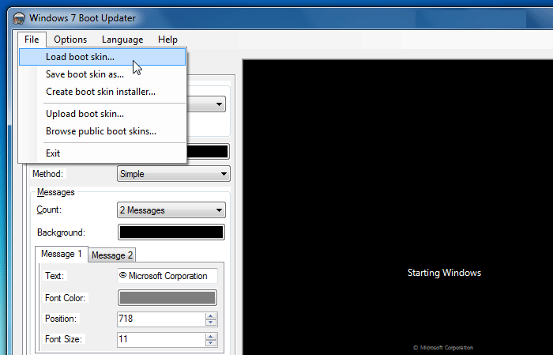The width and height of the screenshot is (553, 355).
Task: Click the Messages group heading
Action: pos(56,192)
